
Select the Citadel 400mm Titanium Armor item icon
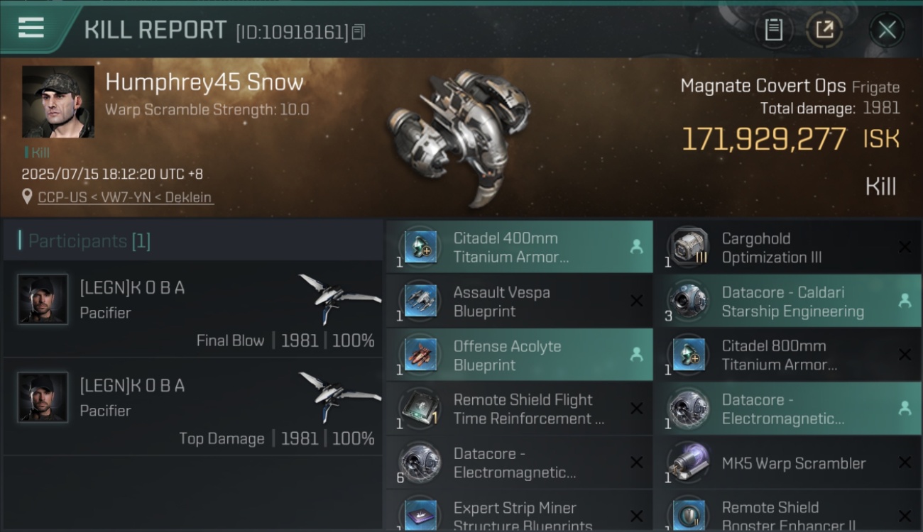pyautogui.click(x=420, y=247)
